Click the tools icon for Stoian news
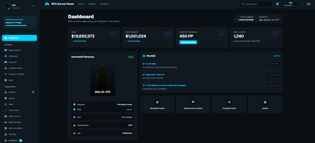 click(144, 85)
